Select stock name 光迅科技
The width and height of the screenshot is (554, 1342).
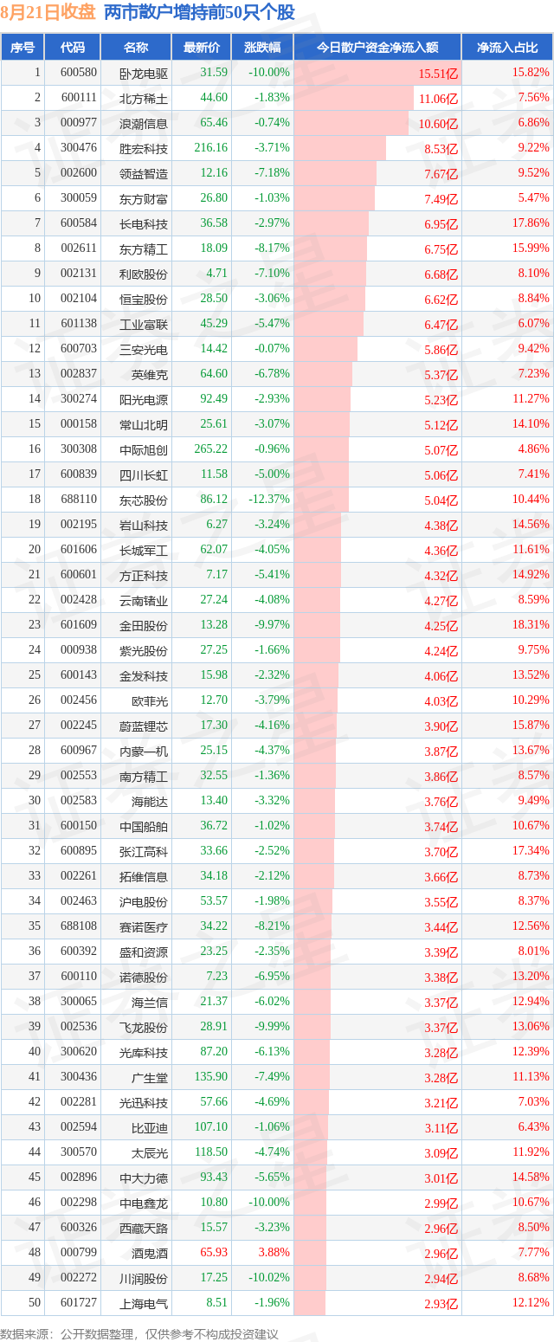pyautogui.click(x=144, y=1102)
